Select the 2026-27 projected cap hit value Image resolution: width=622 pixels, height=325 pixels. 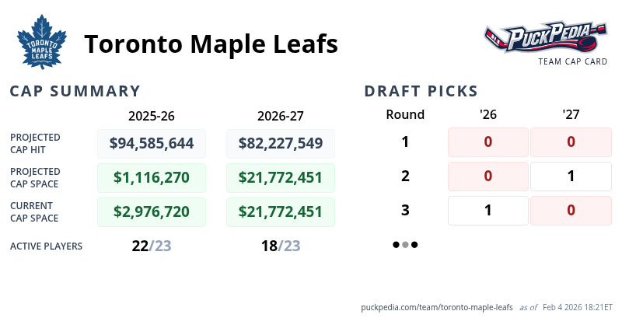tap(281, 143)
